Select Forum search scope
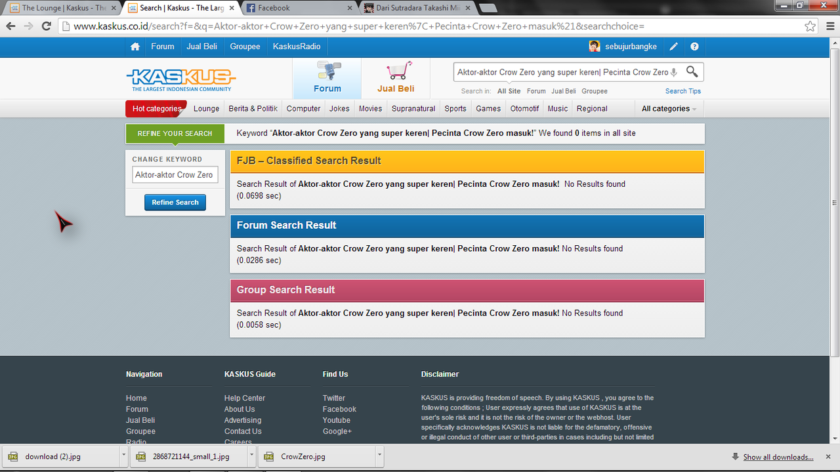This screenshot has width=840, height=472. 536,91
